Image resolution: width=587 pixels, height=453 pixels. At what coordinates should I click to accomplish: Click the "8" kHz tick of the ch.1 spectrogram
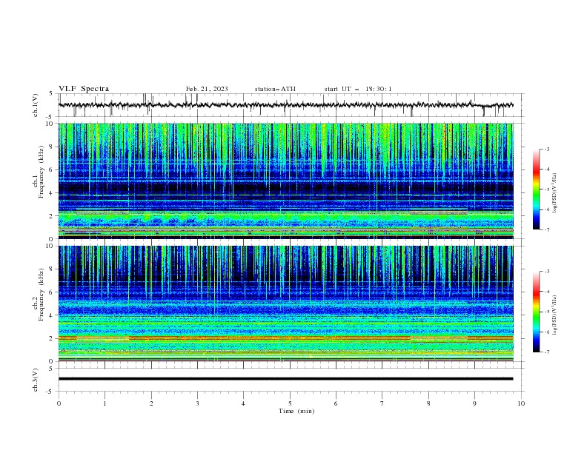[53, 147]
